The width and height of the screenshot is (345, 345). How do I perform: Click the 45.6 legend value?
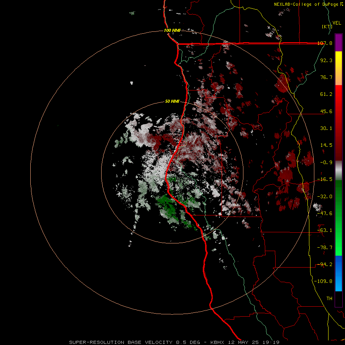(326, 111)
